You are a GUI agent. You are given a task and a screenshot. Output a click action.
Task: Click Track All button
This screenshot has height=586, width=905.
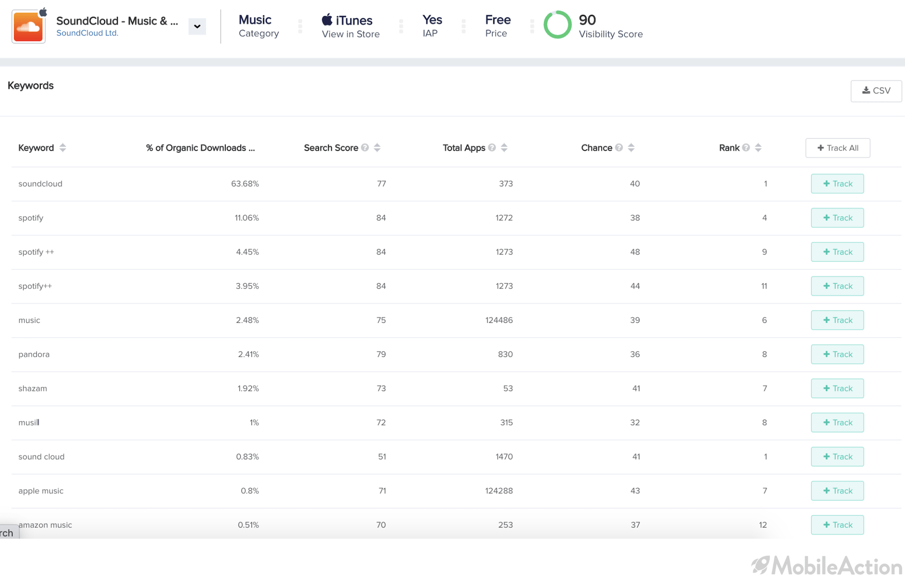tap(838, 148)
